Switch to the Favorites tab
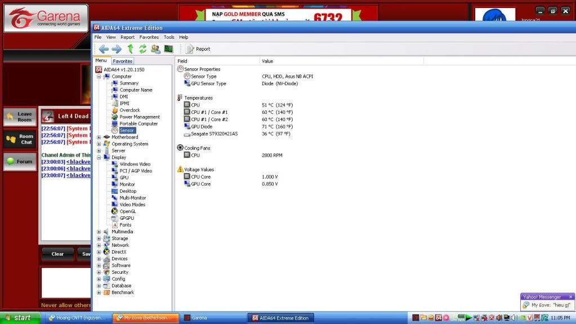Image resolution: width=576 pixels, height=324 pixels. [x=122, y=61]
